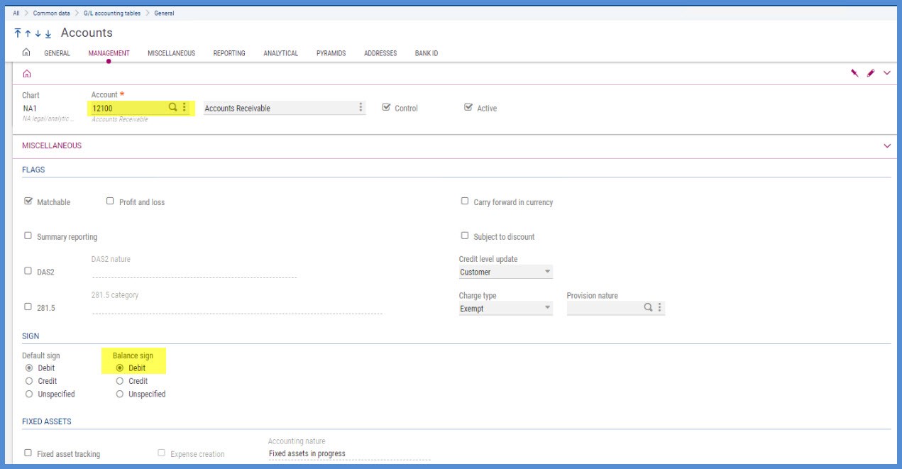Open actions menu beside Account field
The width and height of the screenshot is (902, 469).
(185, 107)
